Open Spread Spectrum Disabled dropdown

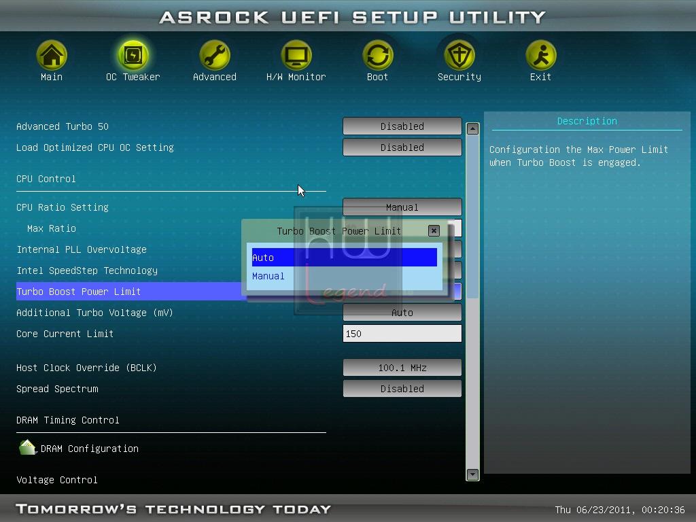402,389
